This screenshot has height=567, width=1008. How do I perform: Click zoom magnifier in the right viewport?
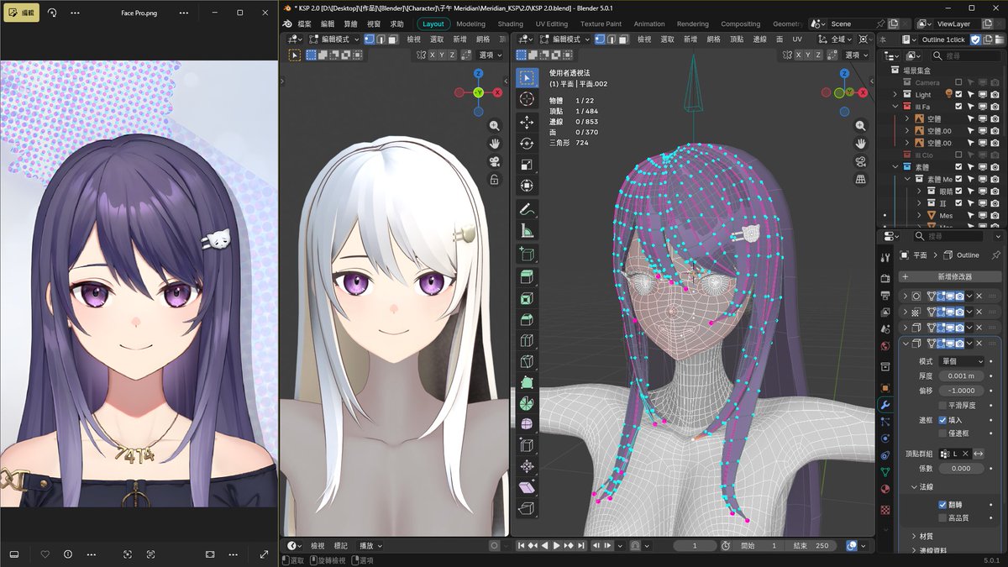[x=861, y=125]
